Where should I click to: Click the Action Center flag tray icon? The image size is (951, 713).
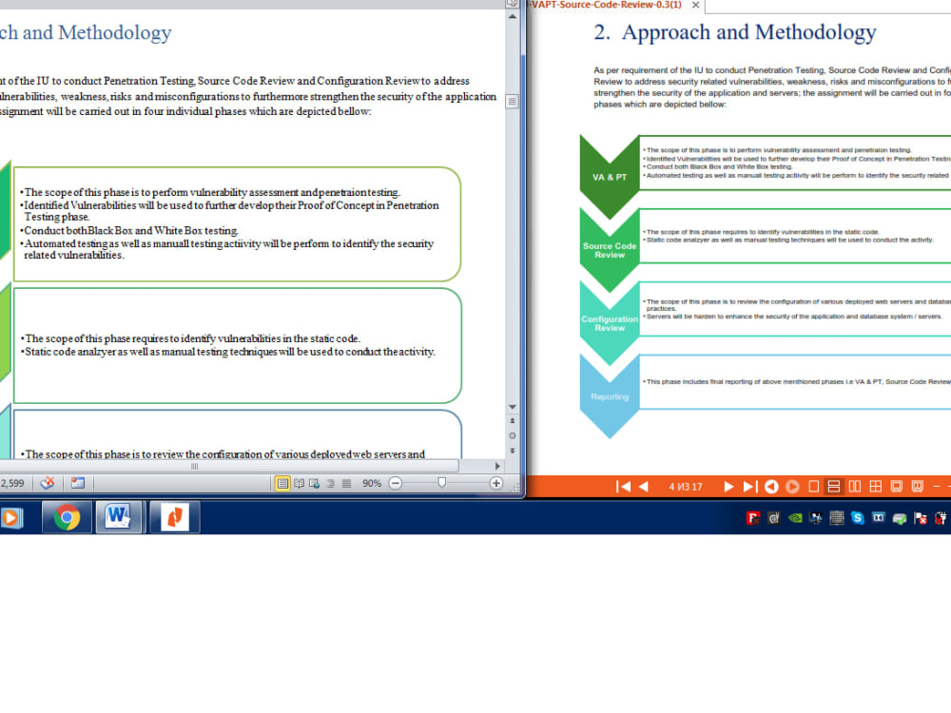[920, 518]
